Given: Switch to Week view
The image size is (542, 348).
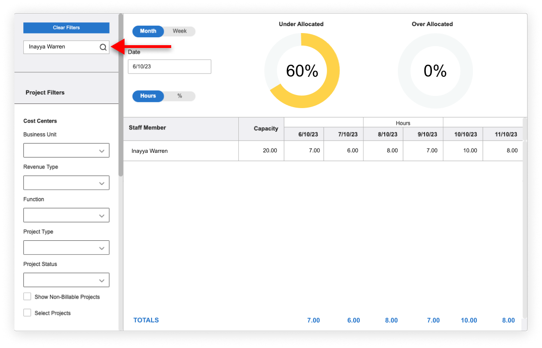Looking at the screenshot, I should (x=180, y=31).
